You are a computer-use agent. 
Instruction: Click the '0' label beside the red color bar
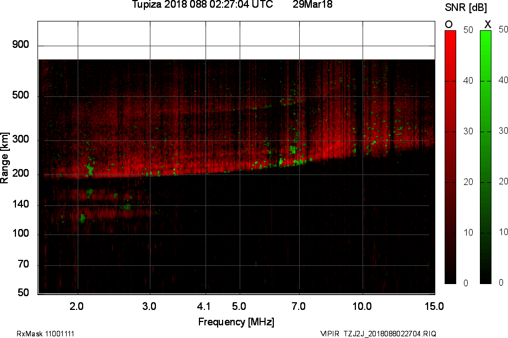coord(466,284)
